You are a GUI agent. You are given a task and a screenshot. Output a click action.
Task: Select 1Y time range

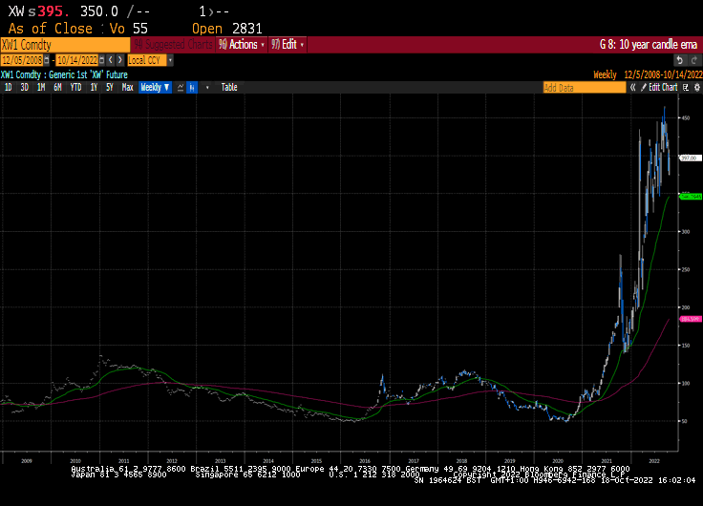click(x=94, y=88)
